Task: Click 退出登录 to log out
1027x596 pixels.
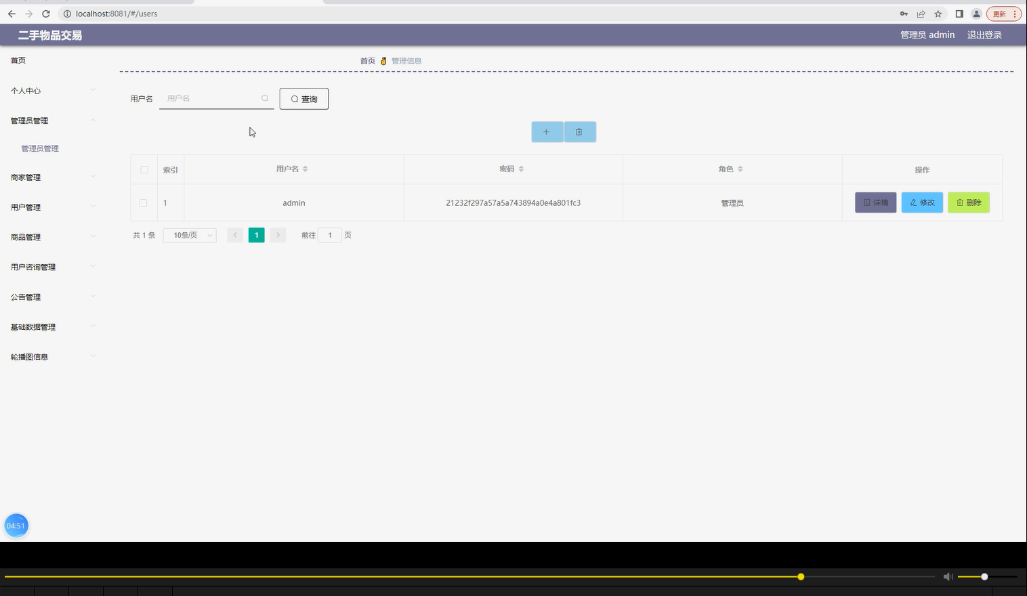Action: pyautogui.click(x=984, y=35)
